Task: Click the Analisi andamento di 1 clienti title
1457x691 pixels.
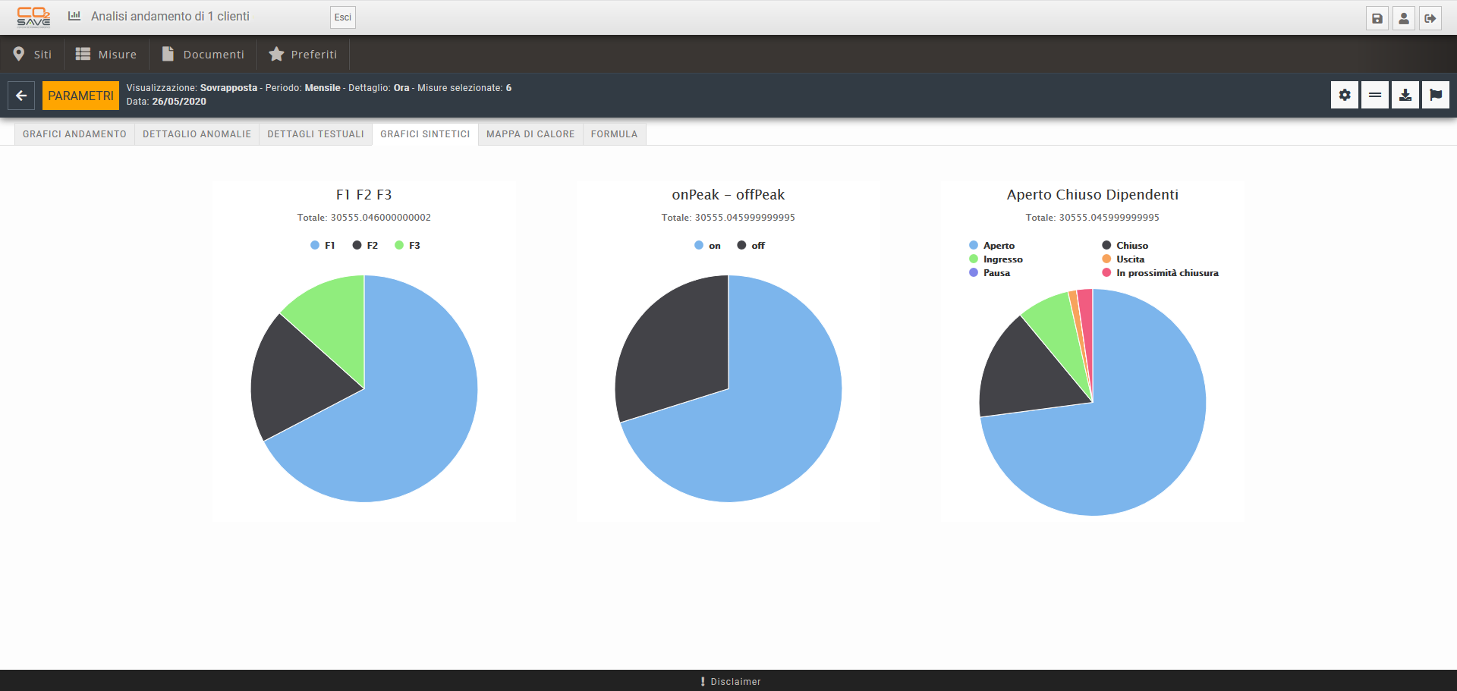Action: pyautogui.click(x=170, y=16)
